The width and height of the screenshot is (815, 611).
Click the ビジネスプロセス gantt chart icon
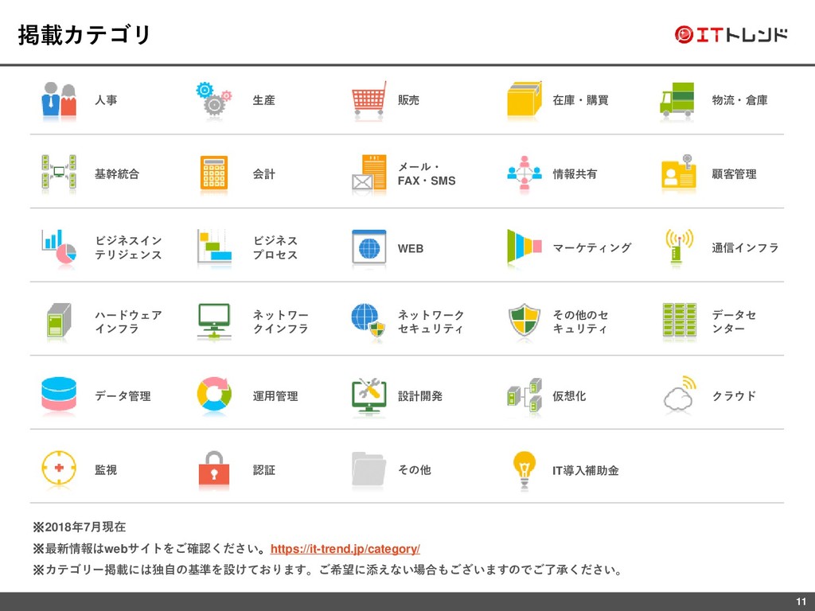(214, 247)
